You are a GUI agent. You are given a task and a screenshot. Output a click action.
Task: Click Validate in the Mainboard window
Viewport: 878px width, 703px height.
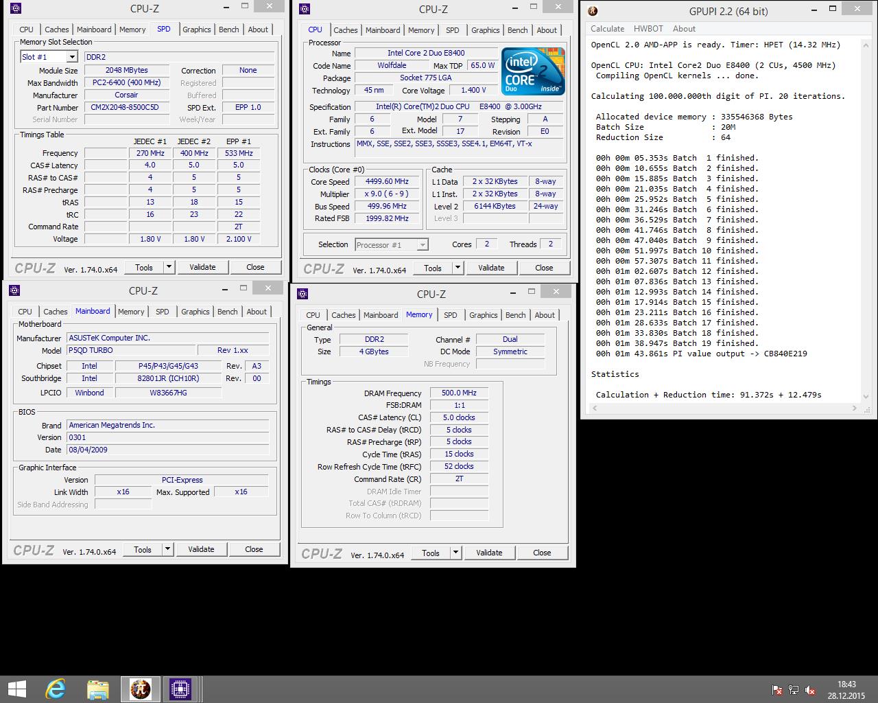click(201, 549)
